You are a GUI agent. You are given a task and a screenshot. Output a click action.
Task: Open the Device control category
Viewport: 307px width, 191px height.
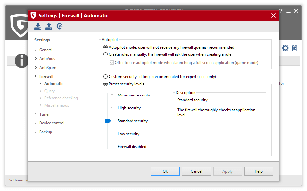52,123
